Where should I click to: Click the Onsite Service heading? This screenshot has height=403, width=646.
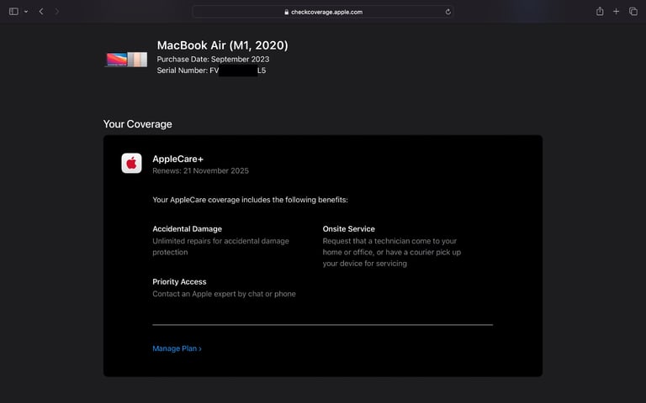click(x=348, y=229)
